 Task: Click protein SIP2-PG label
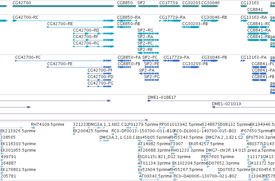pos(152,77)
